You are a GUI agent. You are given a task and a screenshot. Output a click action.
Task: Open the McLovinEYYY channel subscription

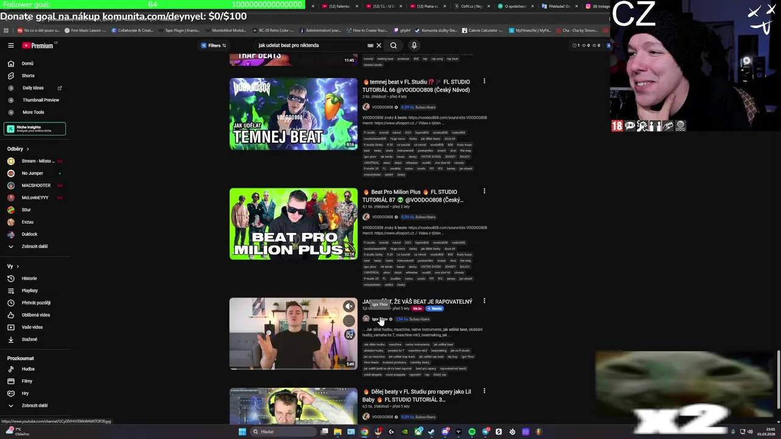pyautogui.click(x=34, y=198)
